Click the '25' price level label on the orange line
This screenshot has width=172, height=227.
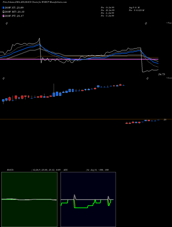coord(165,120)
